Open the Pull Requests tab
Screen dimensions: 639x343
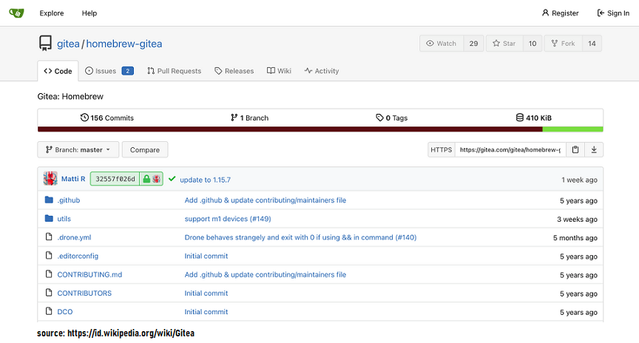(174, 71)
